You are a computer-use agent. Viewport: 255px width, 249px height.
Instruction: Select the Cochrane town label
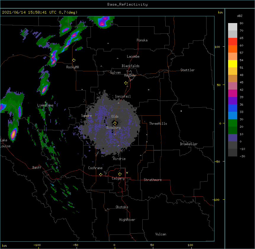point(95,168)
